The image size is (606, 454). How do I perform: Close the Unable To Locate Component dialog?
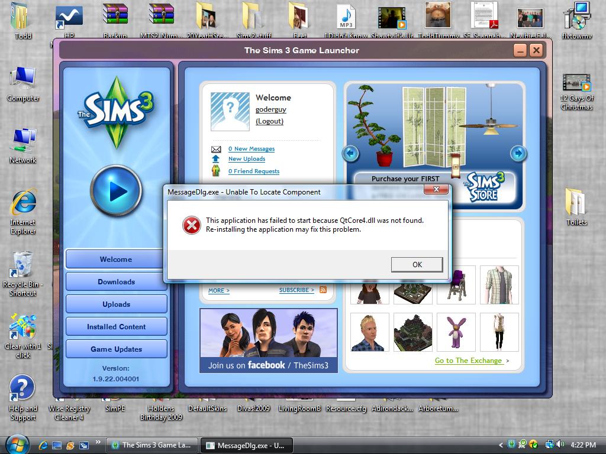436,189
